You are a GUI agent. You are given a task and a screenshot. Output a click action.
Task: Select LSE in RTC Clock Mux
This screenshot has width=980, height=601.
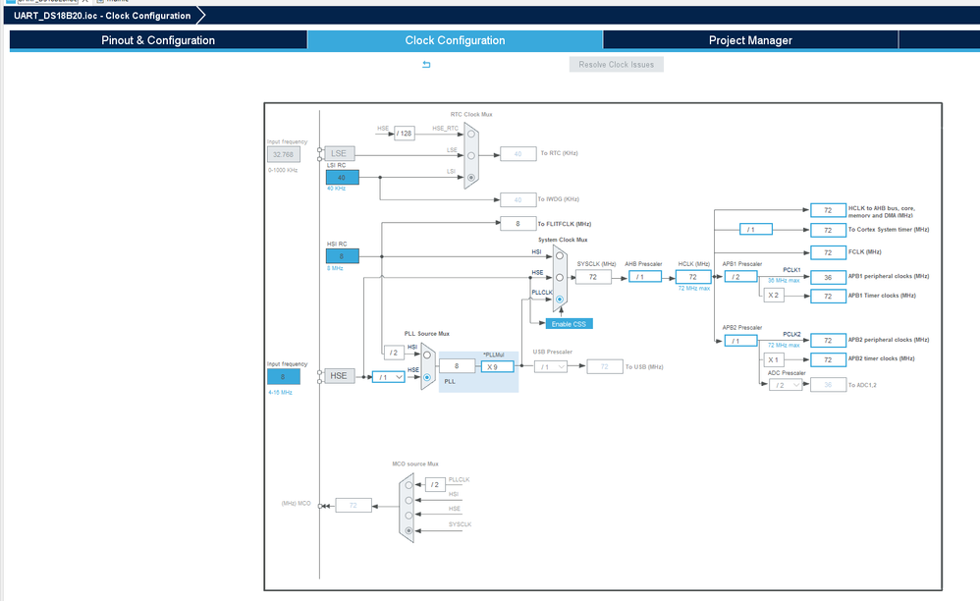[x=471, y=155]
